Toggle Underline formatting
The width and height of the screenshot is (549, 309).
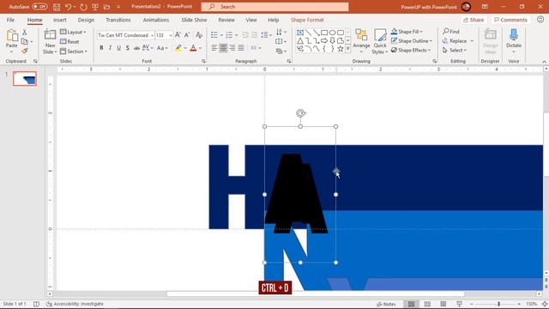118,48
